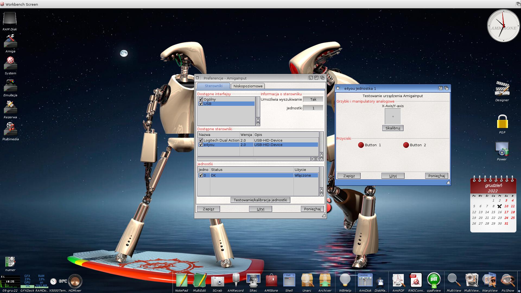
Task: Open AmiPDF icon in dock
Action: point(398,280)
